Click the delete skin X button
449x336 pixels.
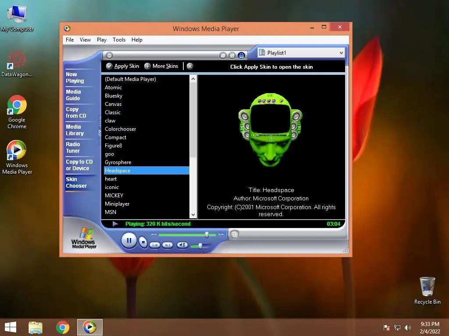pyautogui.click(x=190, y=66)
